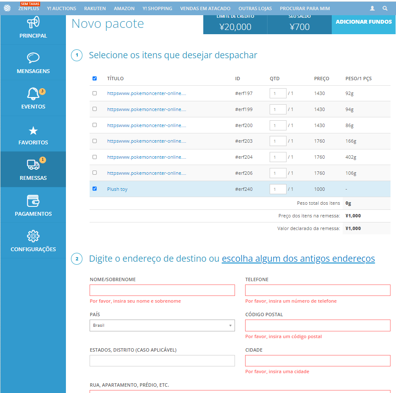Open the Eventos bell icon
Viewport: 396px width, 393px height.
coord(33,94)
